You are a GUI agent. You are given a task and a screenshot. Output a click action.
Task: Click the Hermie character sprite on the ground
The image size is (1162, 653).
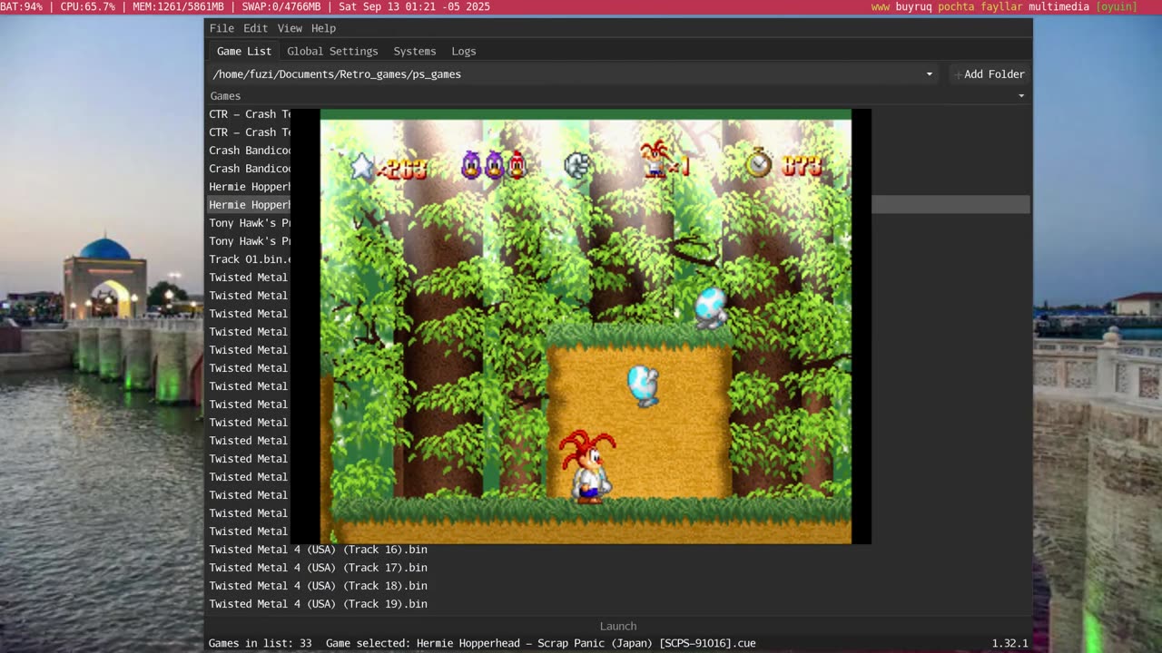click(x=587, y=466)
